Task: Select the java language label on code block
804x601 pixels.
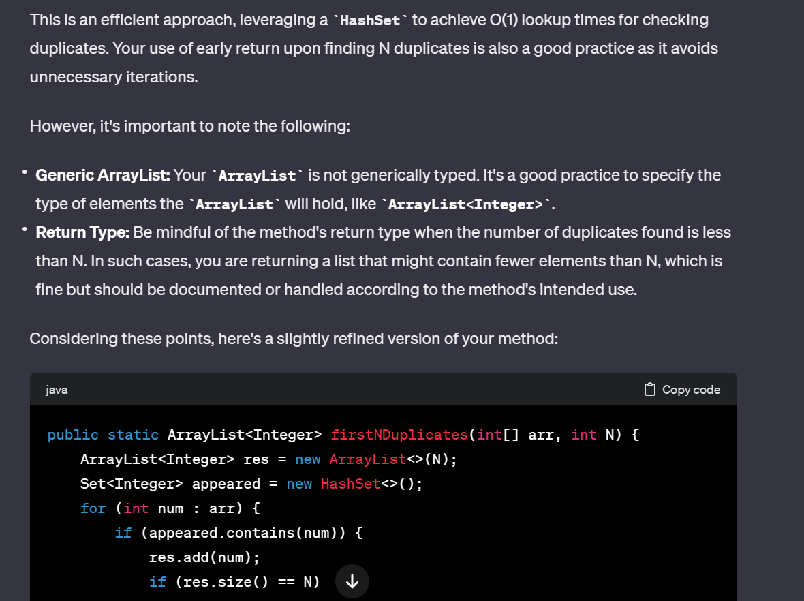Action: coord(56,389)
